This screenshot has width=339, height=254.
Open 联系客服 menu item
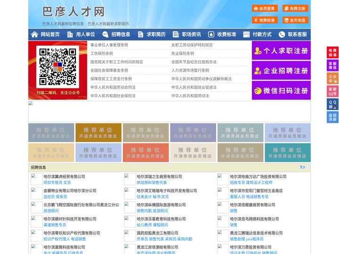297,34
